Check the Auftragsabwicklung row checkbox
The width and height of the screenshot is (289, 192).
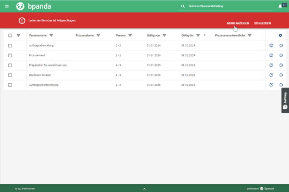(10, 45)
